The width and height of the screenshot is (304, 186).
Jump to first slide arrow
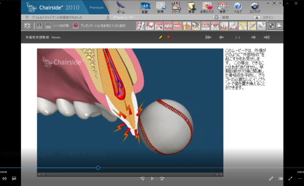[208, 37]
